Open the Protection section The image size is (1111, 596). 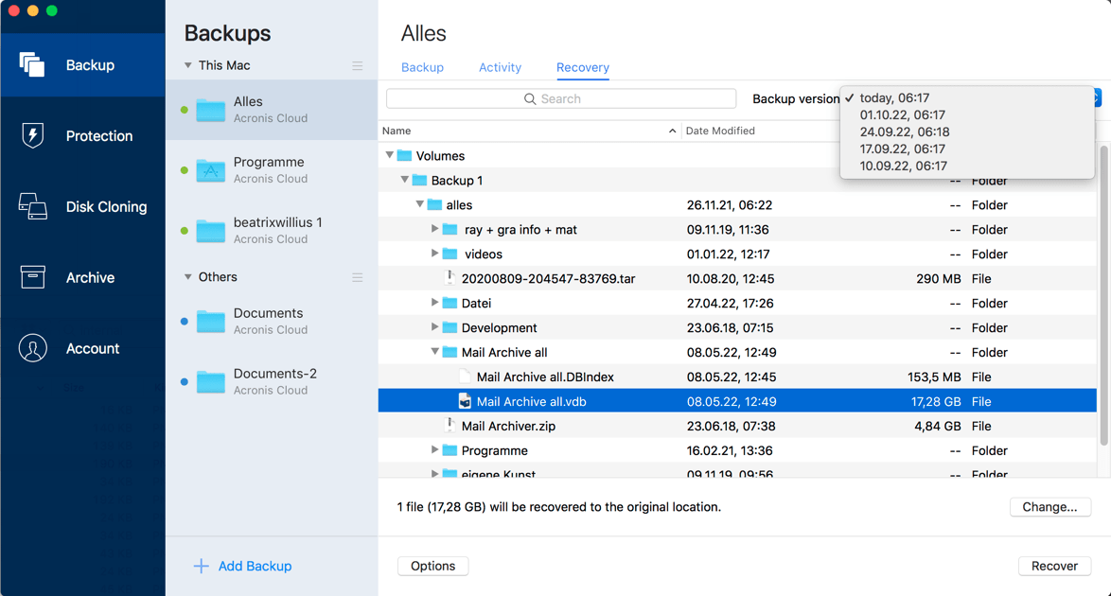(82, 135)
